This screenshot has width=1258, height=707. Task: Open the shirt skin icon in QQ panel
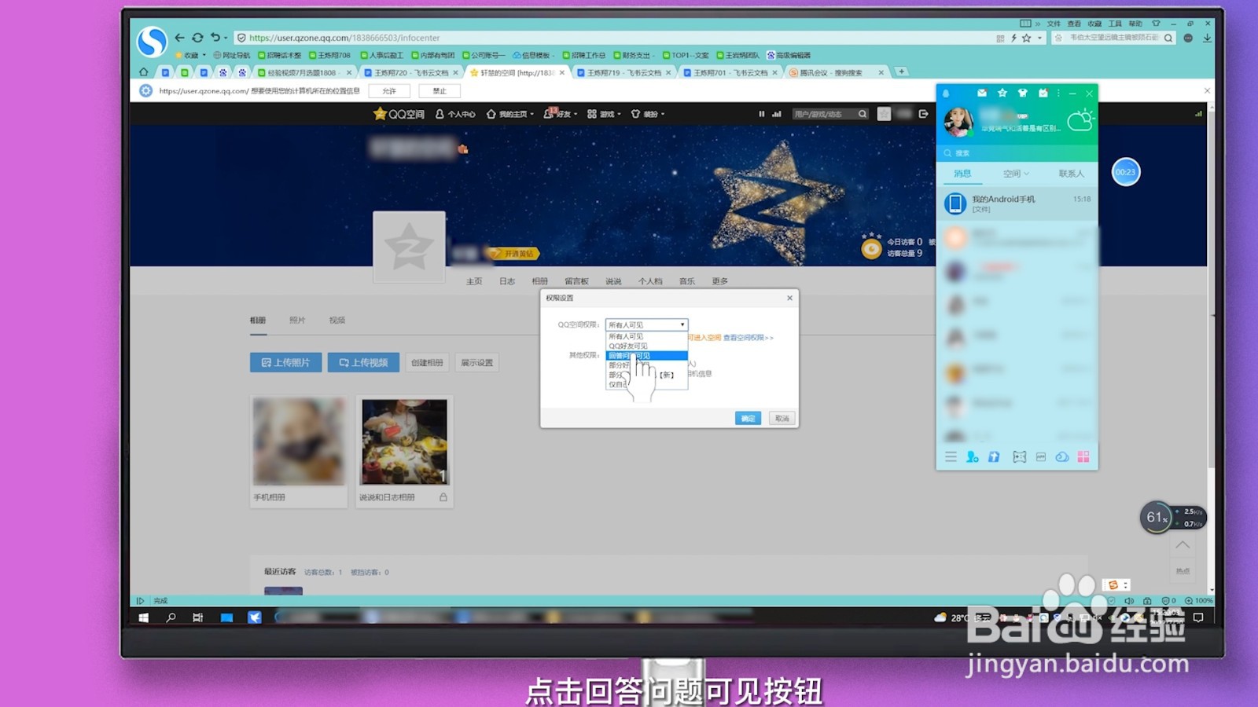tap(1023, 93)
